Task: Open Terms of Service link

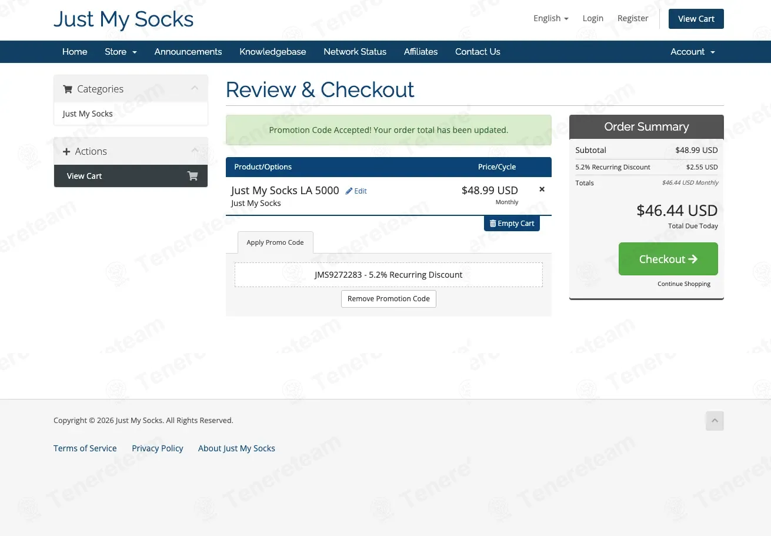Action: (85, 448)
